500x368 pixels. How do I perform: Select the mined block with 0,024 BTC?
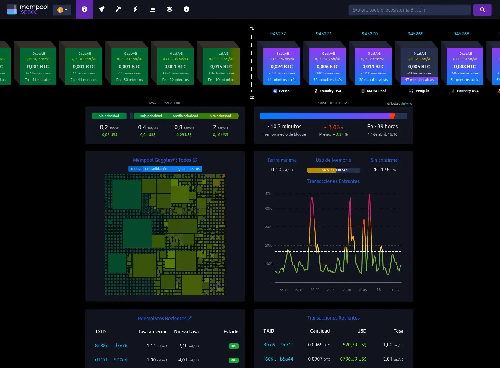pos(282,66)
